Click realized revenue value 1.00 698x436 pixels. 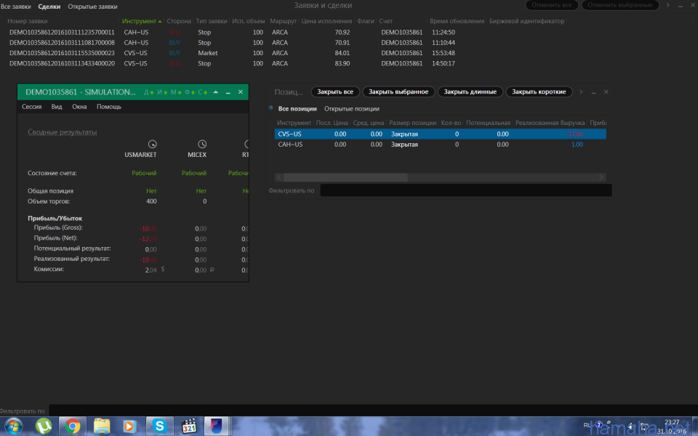pos(577,144)
